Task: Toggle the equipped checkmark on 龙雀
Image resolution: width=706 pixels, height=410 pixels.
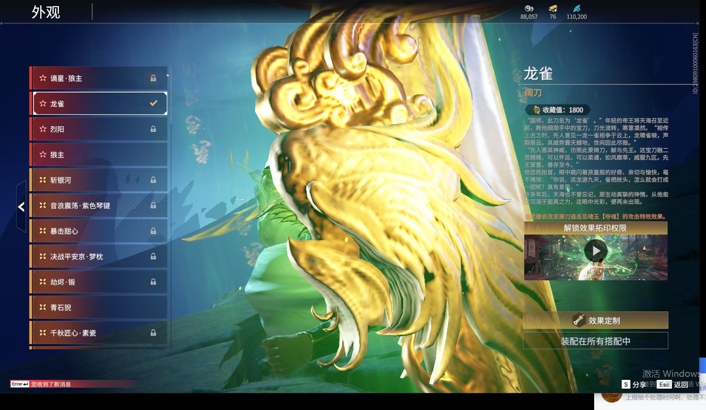Action: [153, 103]
